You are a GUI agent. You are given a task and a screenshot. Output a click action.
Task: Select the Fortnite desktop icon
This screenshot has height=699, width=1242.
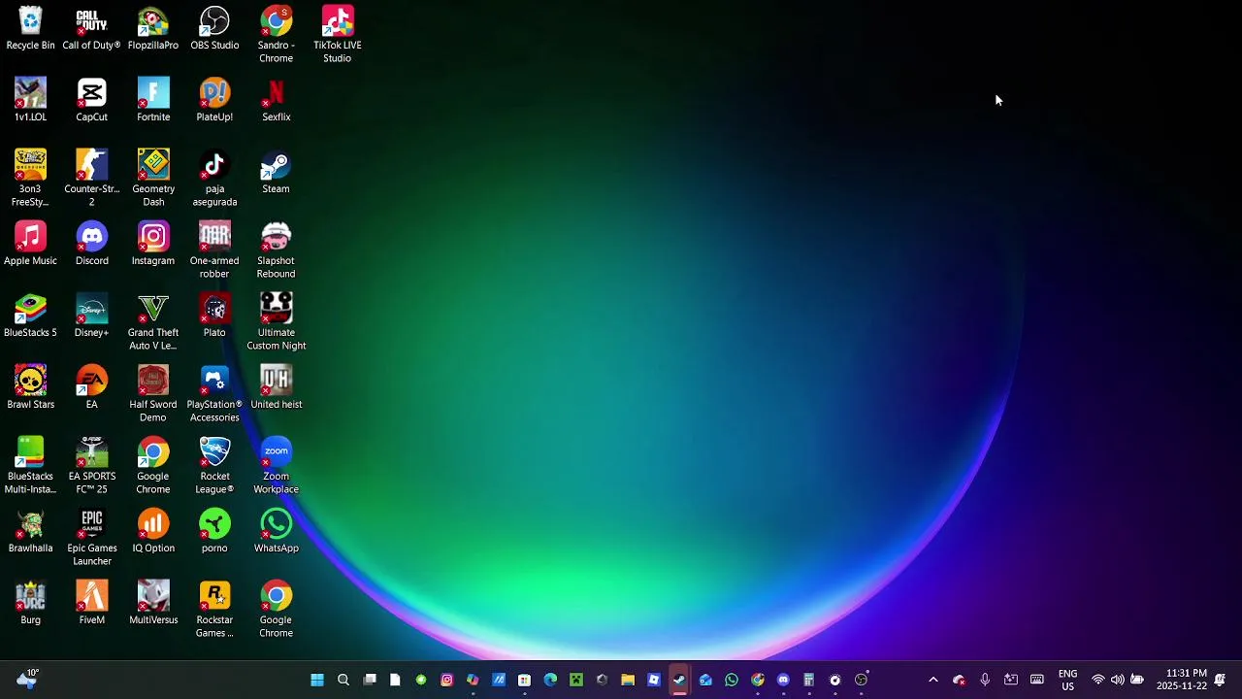pos(153,101)
